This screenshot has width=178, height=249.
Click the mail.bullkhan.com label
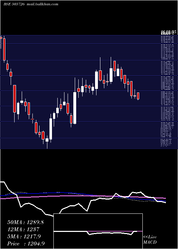click(42, 4)
